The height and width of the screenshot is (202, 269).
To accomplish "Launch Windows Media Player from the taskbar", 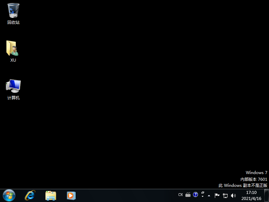I will (71, 195).
